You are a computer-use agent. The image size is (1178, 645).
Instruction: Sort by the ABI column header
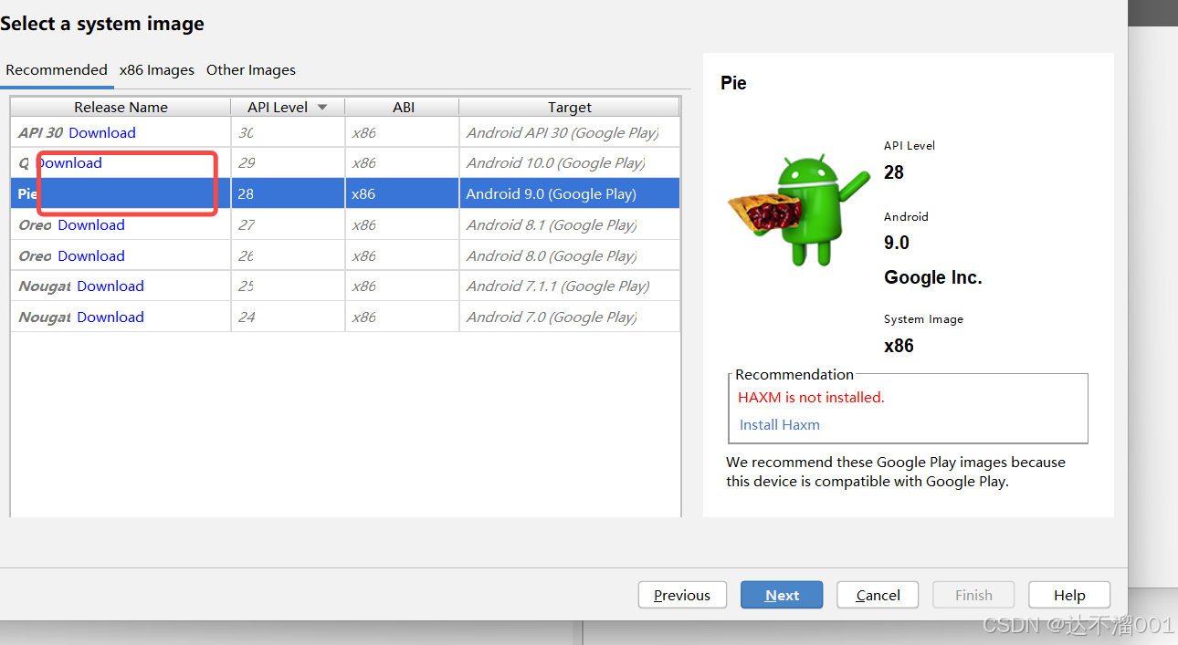(403, 107)
